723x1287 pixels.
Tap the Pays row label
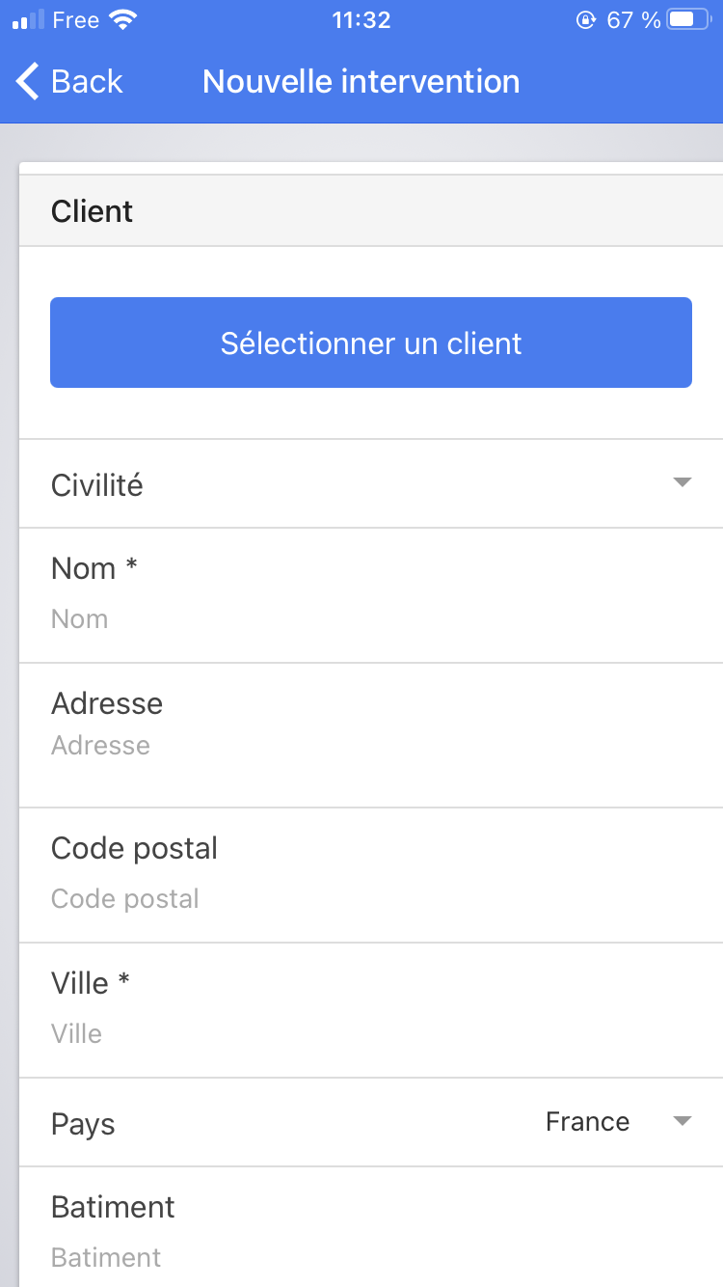(x=83, y=1125)
